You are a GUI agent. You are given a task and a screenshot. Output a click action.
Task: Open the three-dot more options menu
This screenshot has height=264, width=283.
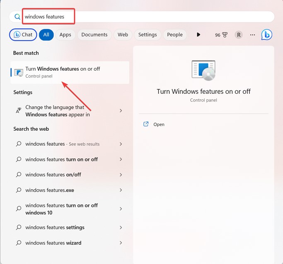click(252, 35)
